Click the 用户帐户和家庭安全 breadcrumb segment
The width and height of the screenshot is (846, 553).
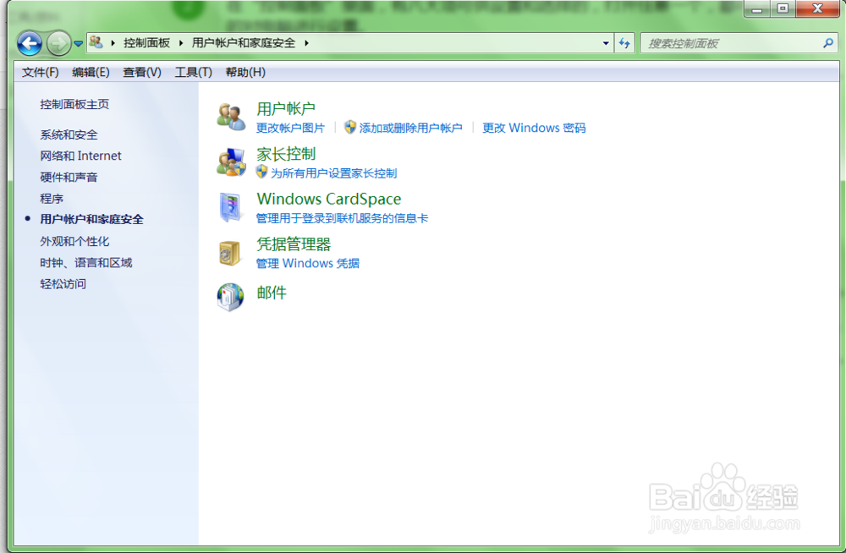[244, 43]
